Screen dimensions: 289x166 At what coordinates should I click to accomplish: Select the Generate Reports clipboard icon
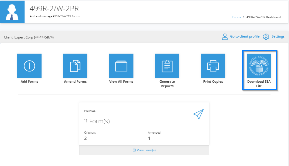click(x=167, y=66)
